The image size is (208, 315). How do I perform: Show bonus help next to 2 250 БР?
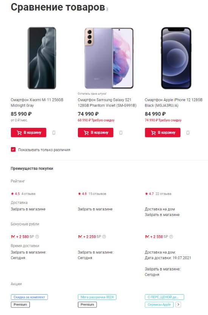point(104,237)
